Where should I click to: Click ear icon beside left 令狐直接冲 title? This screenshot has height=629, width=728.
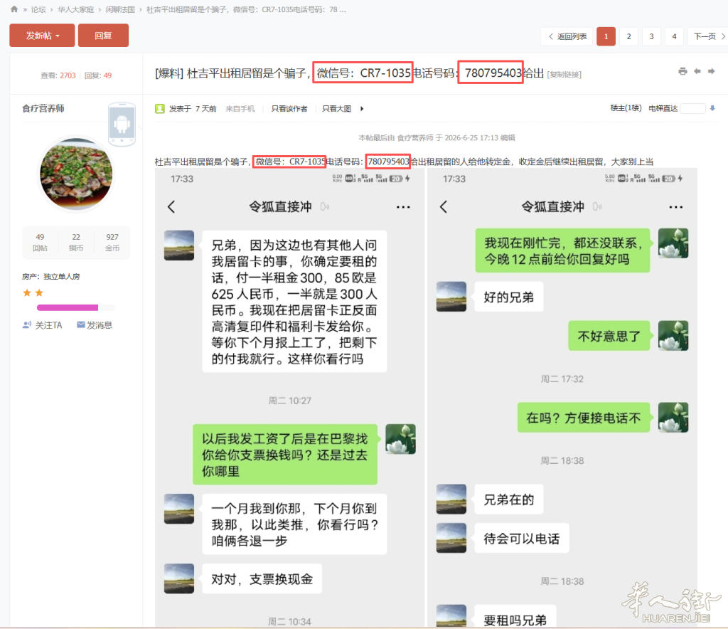324,207
